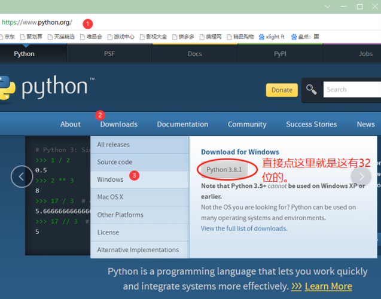The width and height of the screenshot is (381, 299).
Task: Open the Downloads navigation menu
Action: point(119,124)
